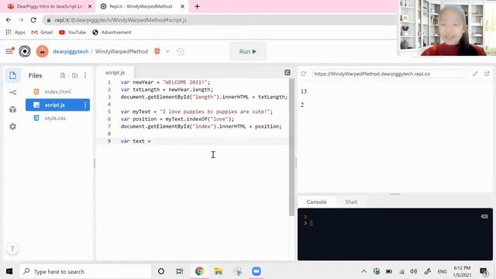Add a new folder in Files panel

coord(74,76)
